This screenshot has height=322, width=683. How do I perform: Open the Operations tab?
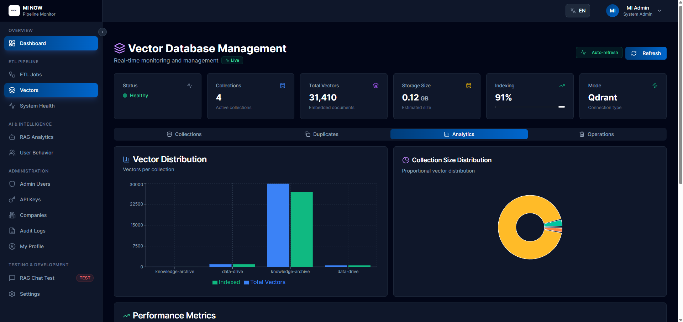click(x=597, y=134)
